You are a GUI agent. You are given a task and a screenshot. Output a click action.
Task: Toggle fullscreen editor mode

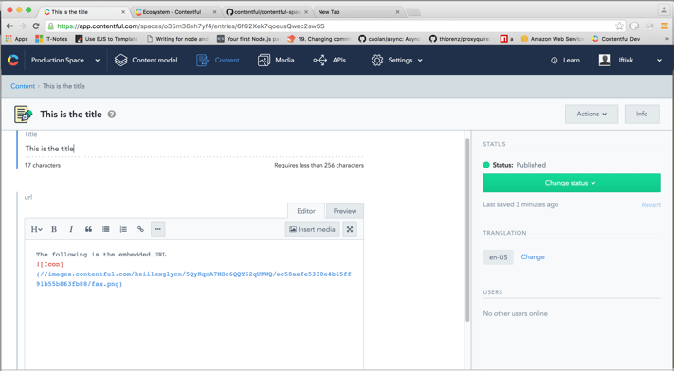350,229
